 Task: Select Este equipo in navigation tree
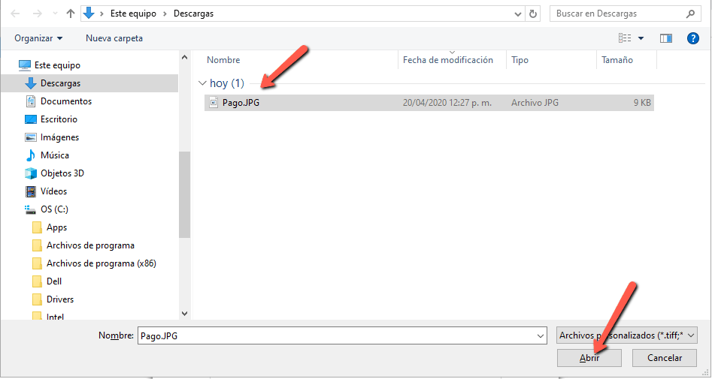57,65
